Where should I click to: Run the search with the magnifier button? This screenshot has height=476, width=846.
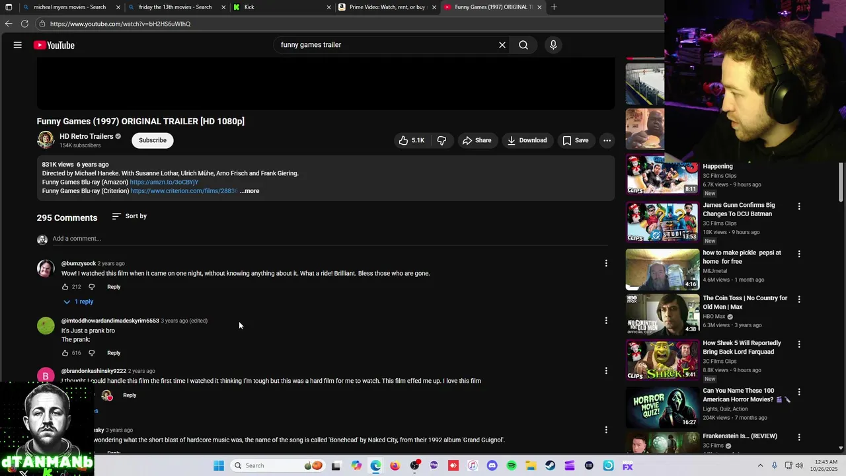click(x=523, y=45)
